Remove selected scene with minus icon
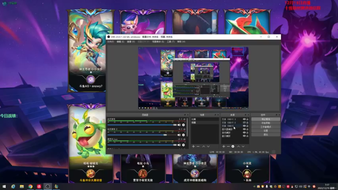The image size is (338, 190). pos(198,147)
